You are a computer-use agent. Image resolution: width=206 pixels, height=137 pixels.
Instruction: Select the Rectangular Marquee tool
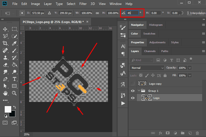point(14,29)
